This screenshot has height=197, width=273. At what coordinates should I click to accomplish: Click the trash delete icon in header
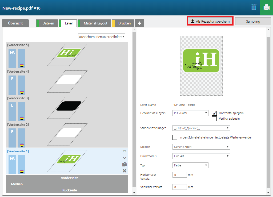pos(254,7)
